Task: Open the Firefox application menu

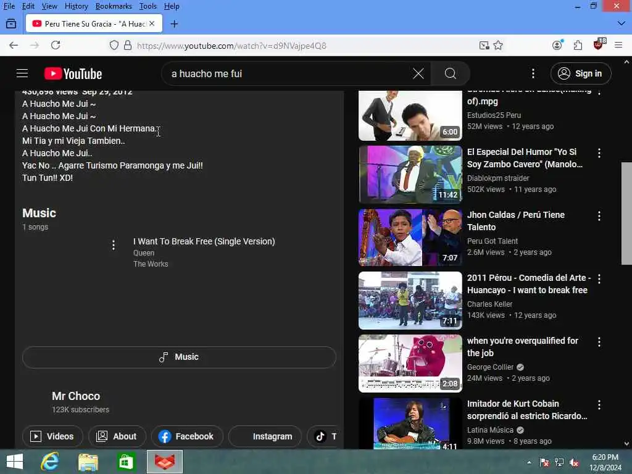Action: coord(618,45)
